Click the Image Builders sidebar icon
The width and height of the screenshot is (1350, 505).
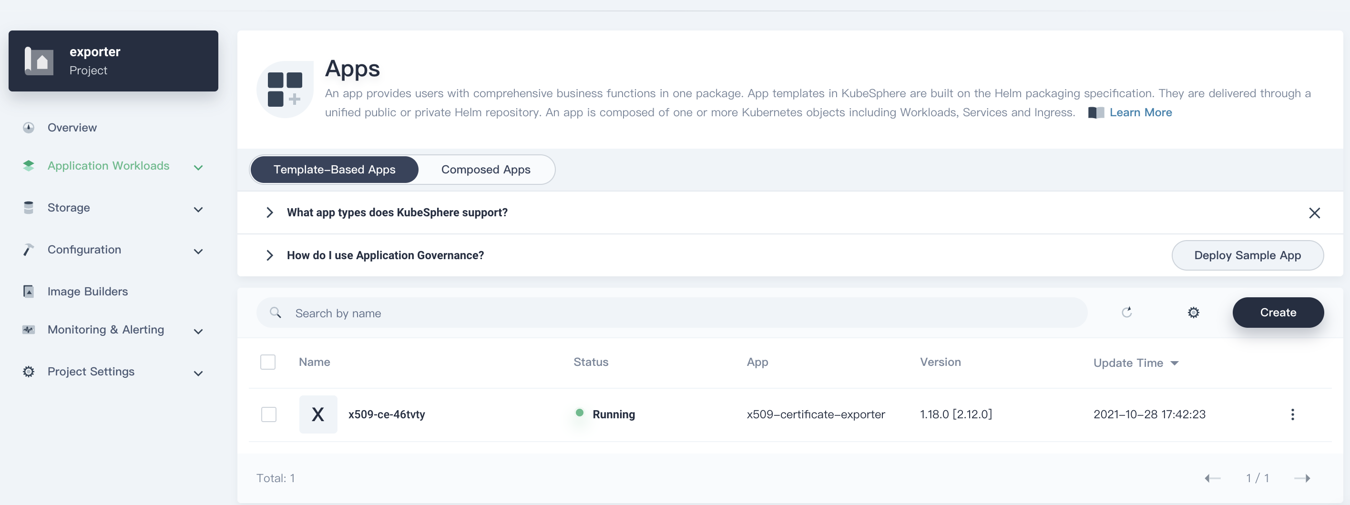tap(29, 291)
